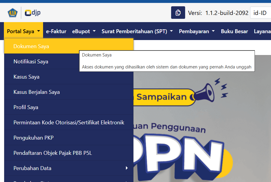This screenshot has height=182, width=271.
Task: Open the id-ID language selector
Action: (261, 13)
